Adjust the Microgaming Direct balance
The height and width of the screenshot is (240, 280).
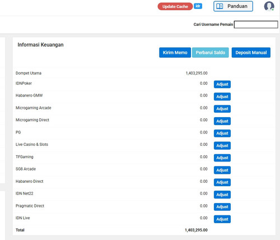click(x=222, y=121)
